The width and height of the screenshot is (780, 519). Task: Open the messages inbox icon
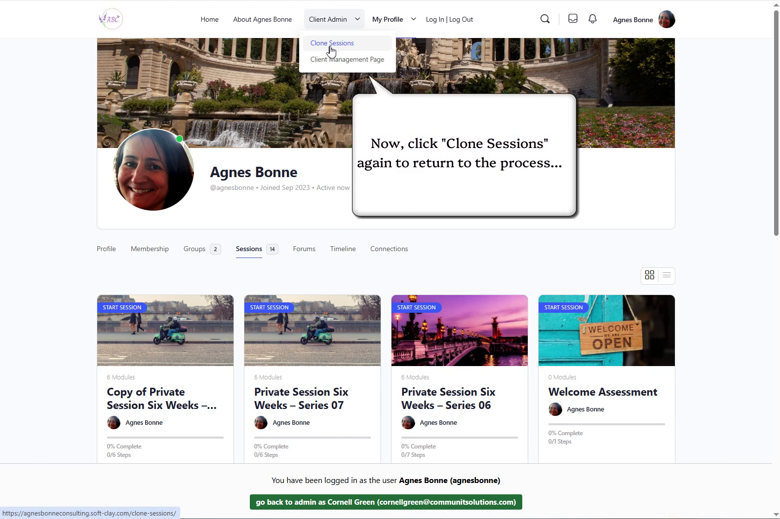573,19
